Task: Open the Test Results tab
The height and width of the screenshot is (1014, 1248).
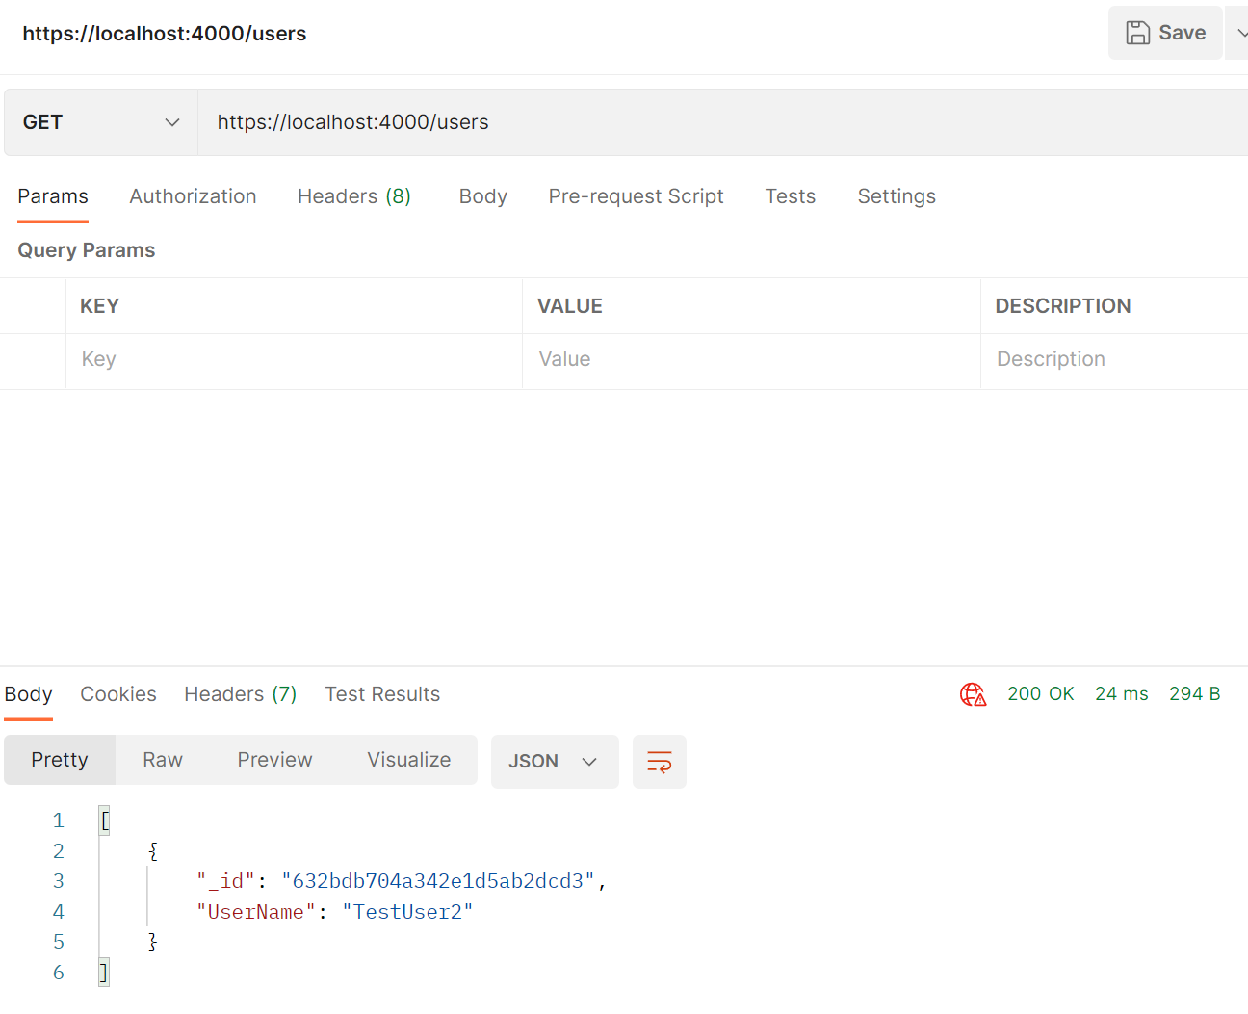Action: pyautogui.click(x=382, y=694)
